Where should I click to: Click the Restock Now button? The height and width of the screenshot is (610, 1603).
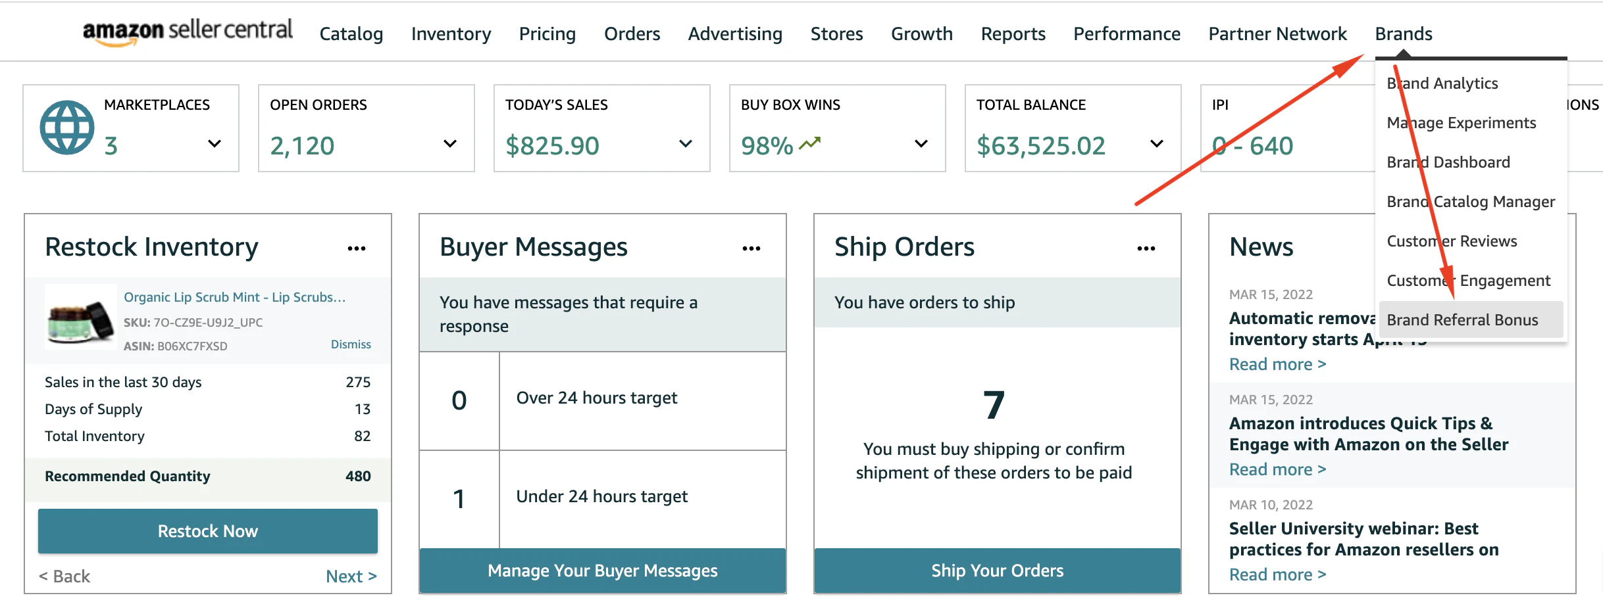pos(208,531)
